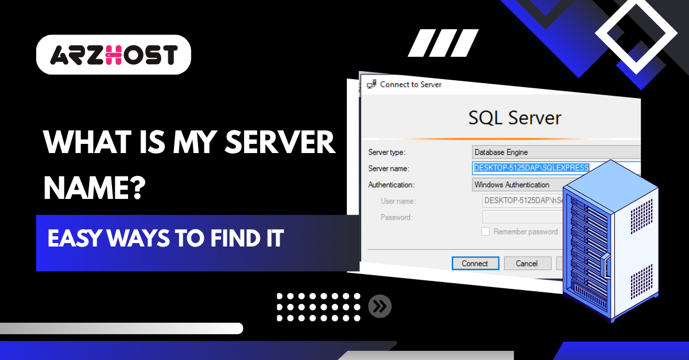Image resolution: width=689 pixels, height=360 pixels.
Task: Click the "WHAT IS MY SERVER NAME?" headline
Action: (189, 166)
